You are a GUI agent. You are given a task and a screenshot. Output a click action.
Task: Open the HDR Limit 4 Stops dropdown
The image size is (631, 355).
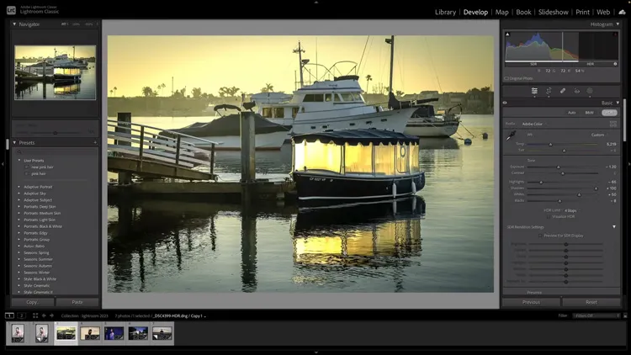pos(571,210)
